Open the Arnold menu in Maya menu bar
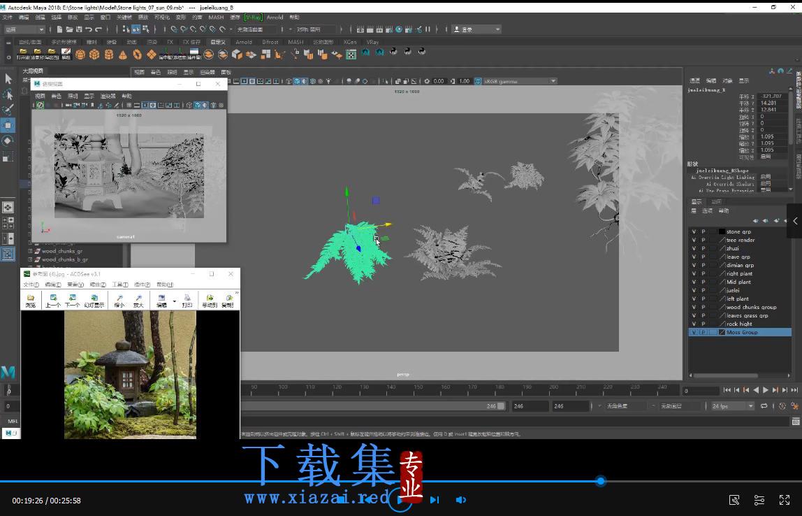Screen dimensions: 802x516 click(275, 17)
